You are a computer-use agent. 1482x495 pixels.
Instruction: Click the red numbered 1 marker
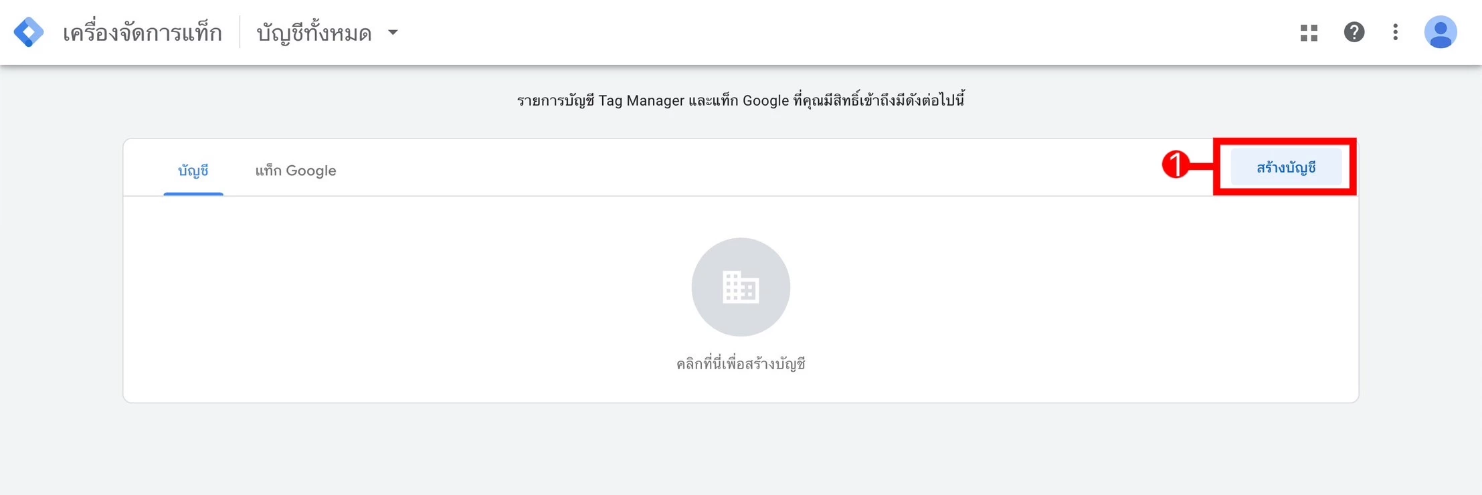click(x=1176, y=165)
